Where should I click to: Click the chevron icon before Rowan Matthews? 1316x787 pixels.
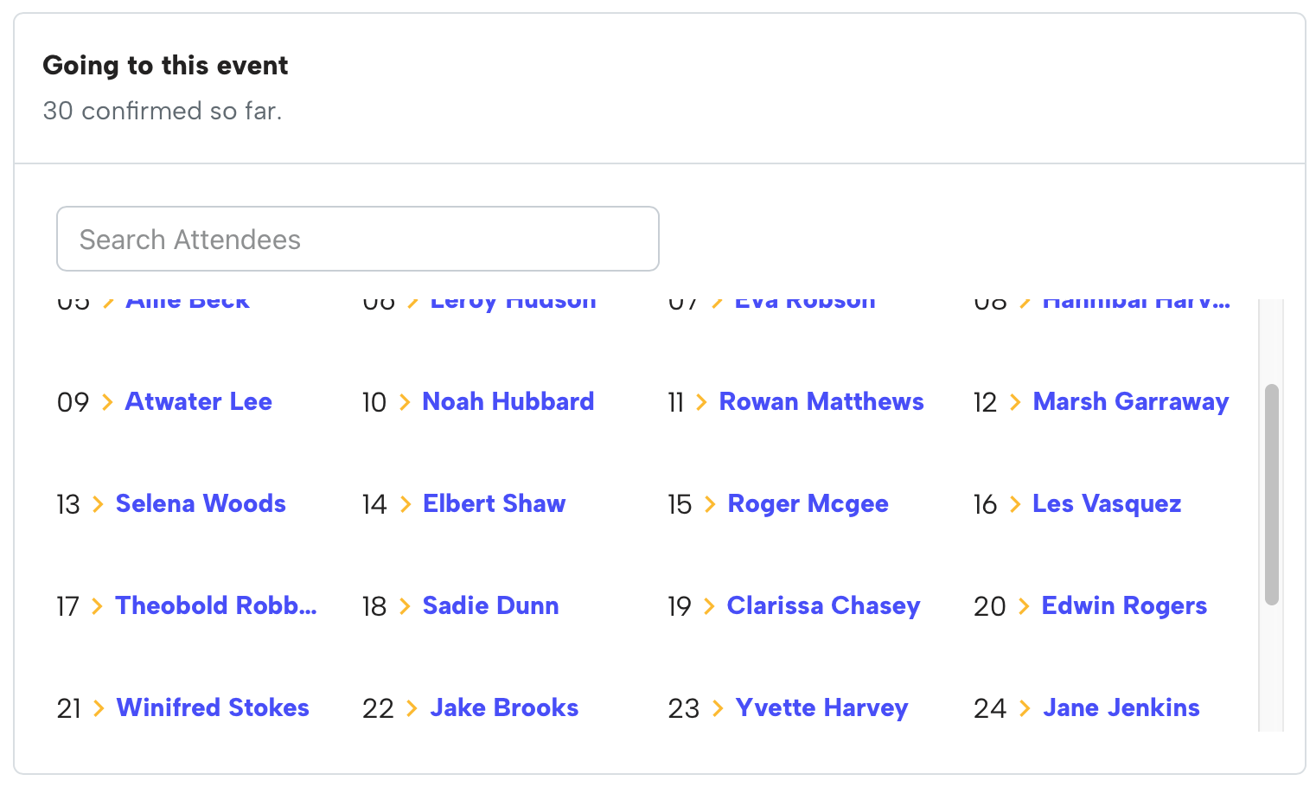click(701, 402)
